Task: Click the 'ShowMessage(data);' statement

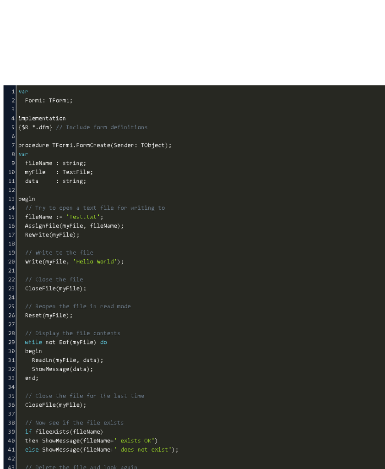Action: (x=62, y=369)
